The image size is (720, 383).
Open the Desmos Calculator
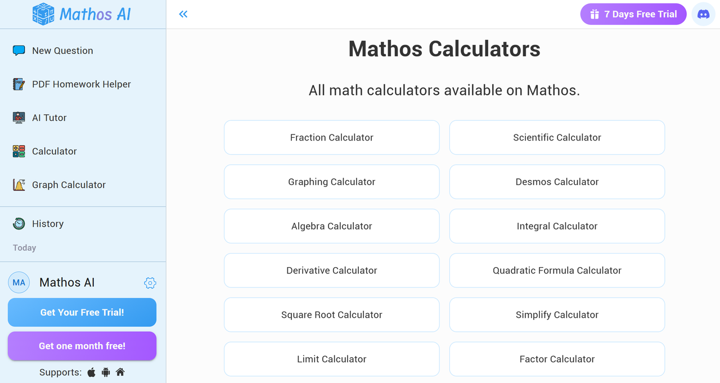click(557, 182)
